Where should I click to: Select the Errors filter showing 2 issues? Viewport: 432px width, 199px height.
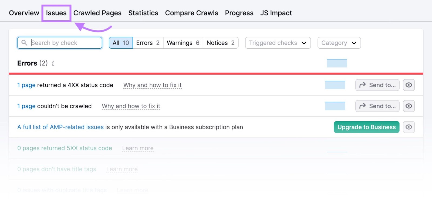click(x=147, y=43)
